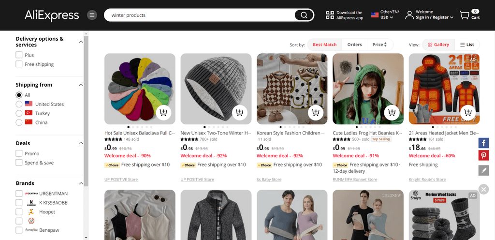
Task: Collapse the Deals section
Action: 81,143
